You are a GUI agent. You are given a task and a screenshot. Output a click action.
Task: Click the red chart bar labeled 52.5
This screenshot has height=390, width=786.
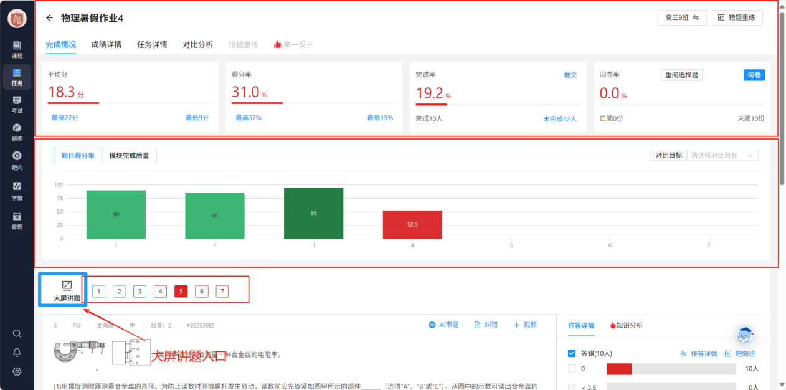[412, 224]
